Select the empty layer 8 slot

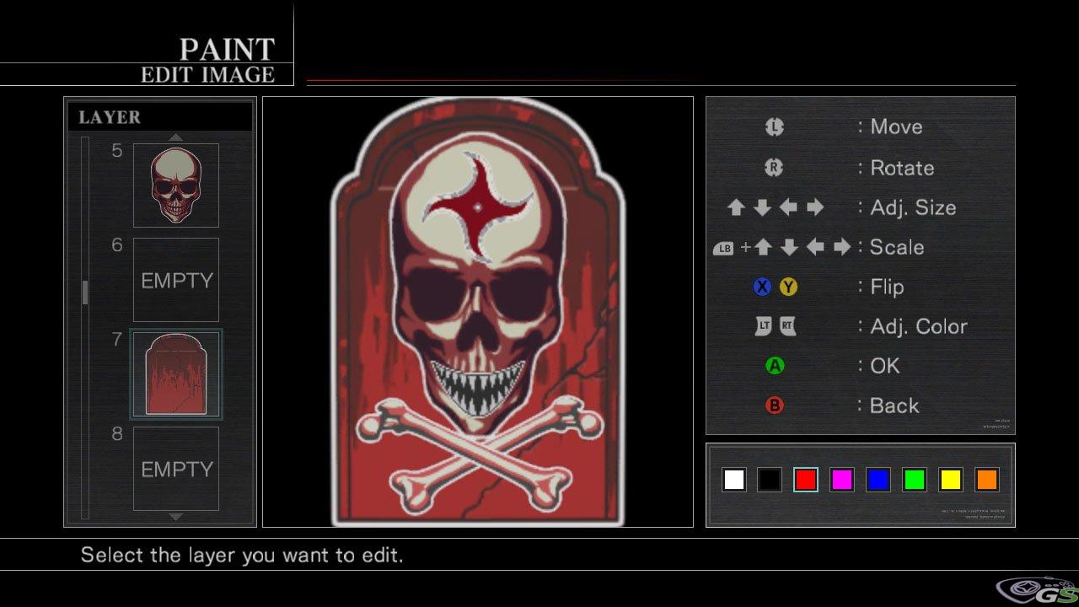point(176,469)
